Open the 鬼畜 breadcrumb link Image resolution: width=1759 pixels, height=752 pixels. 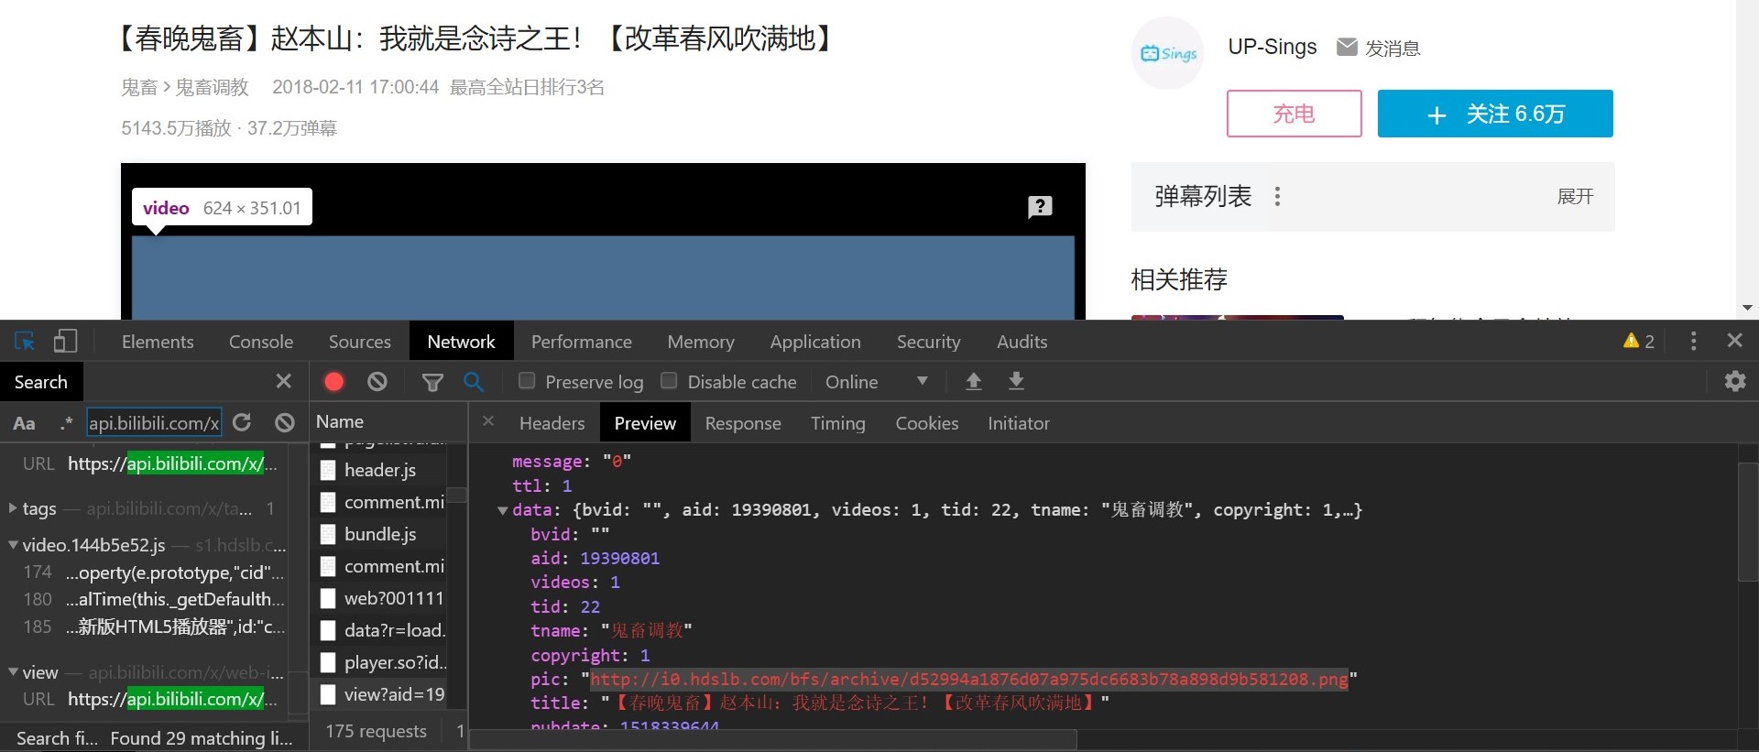pyautogui.click(x=139, y=87)
